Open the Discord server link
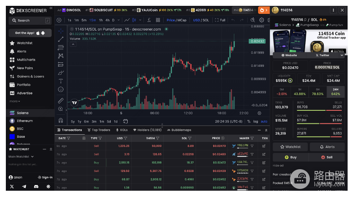The height and width of the screenshot is (197, 353). click(36, 186)
